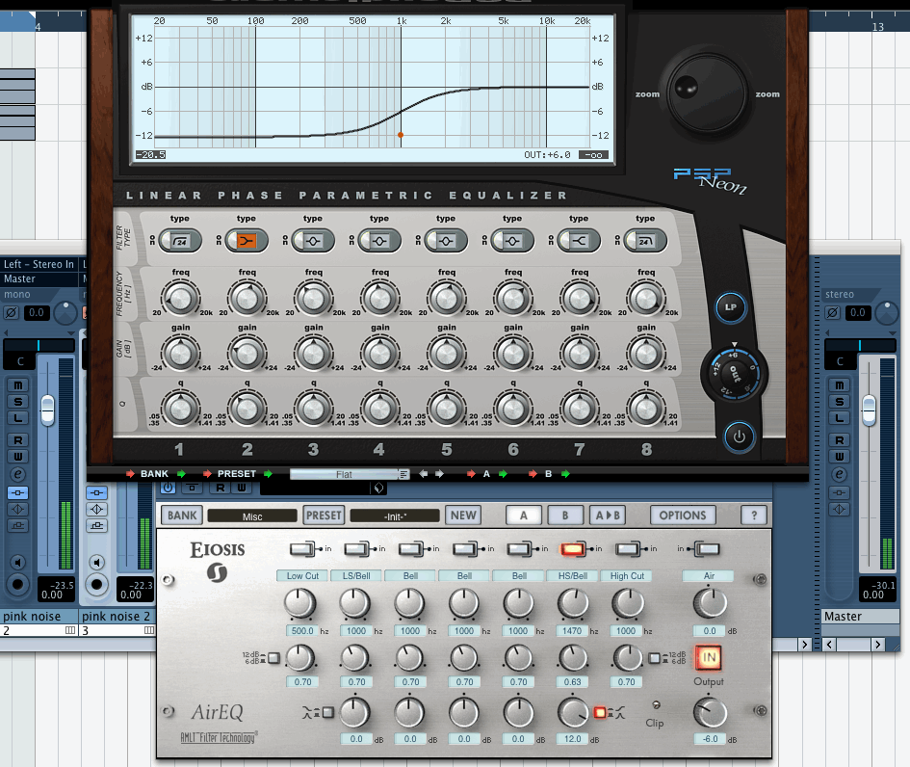Image resolution: width=910 pixels, height=767 pixels.
Task: Open AirEQ -Init- preset selector
Action: click(x=394, y=516)
